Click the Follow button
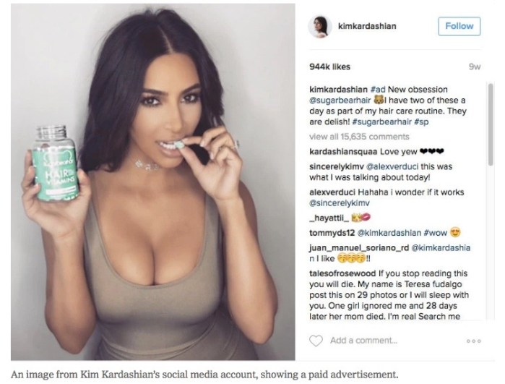Image resolution: width=505 pixels, height=384 pixels. click(459, 26)
